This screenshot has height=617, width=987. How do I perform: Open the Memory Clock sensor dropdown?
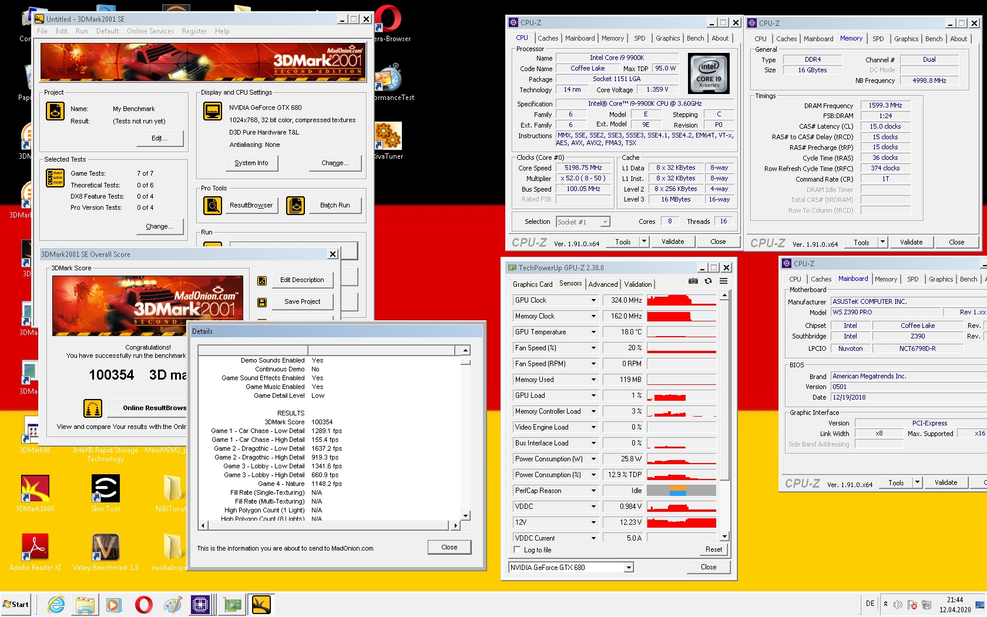coord(593,316)
